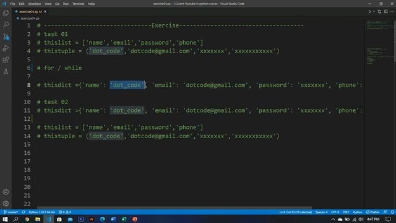This screenshot has width=396, height=223.
Task: Open the View menu
Action: (x=48, y=4)
